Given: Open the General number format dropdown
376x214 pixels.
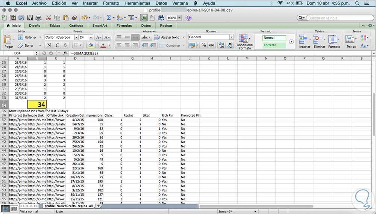Looking at the screenshot, I should click(231, 37).
